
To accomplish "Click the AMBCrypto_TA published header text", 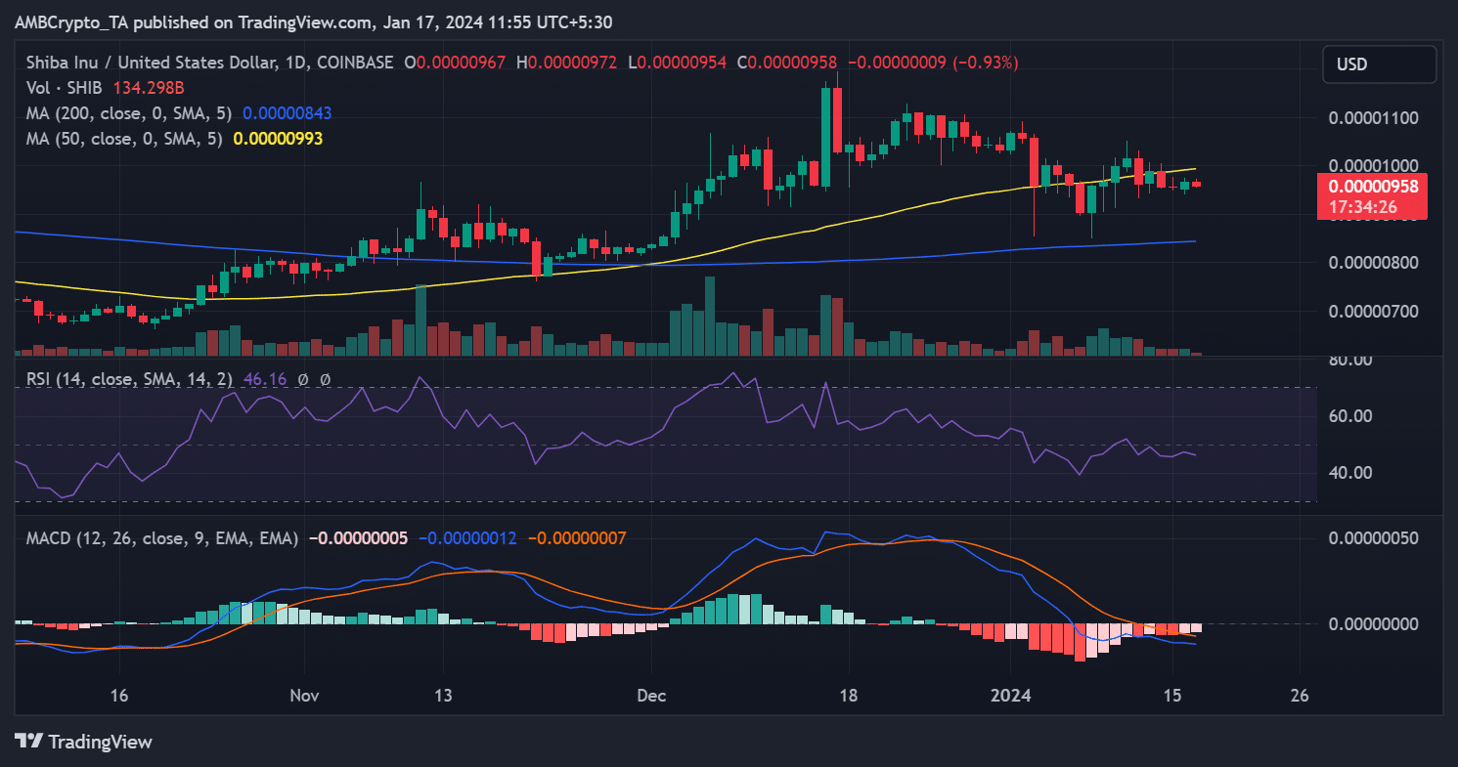I will [314, 22].
